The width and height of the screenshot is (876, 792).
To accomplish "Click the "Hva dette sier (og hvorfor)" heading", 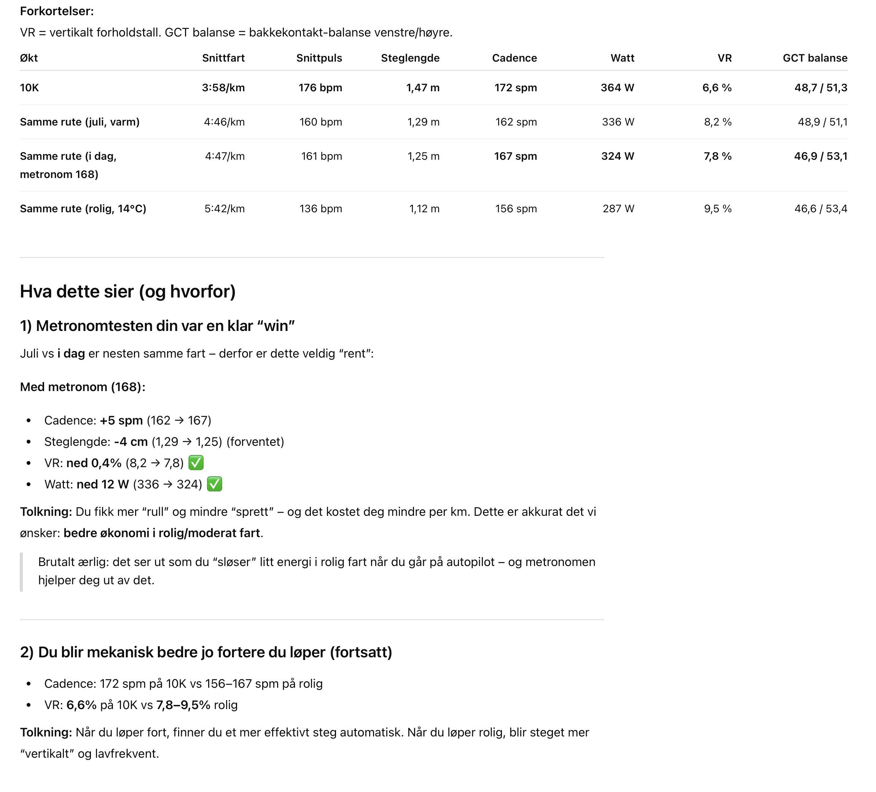I will pyautogui.click(x=128, y=291).
